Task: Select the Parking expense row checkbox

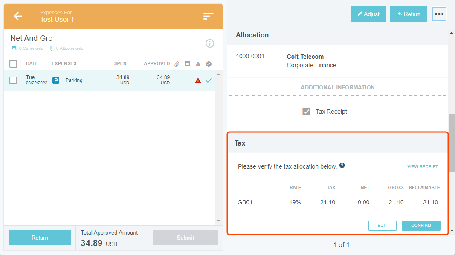Action: pos(13,80)
